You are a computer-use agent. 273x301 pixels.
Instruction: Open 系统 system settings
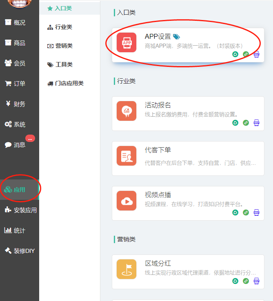click(x=20, y=124)
